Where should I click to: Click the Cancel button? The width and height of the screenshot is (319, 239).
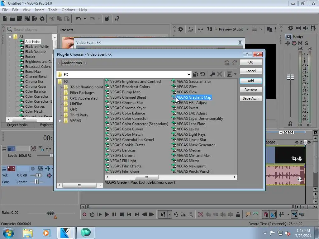pos(251,71)
